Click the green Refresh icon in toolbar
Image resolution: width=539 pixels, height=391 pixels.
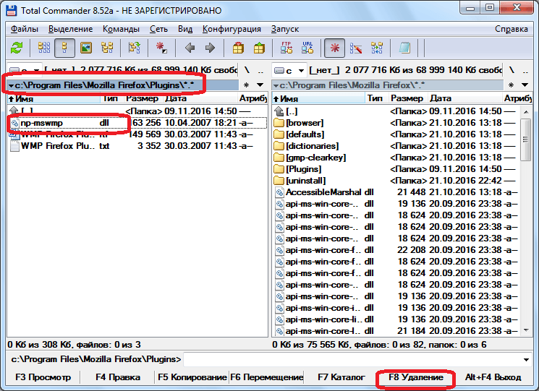[x=16, y=48]
